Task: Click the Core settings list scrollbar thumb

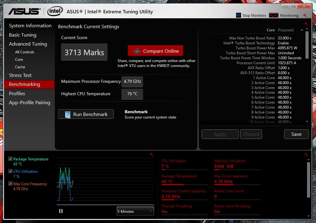Action: click(x=307, y=45)
